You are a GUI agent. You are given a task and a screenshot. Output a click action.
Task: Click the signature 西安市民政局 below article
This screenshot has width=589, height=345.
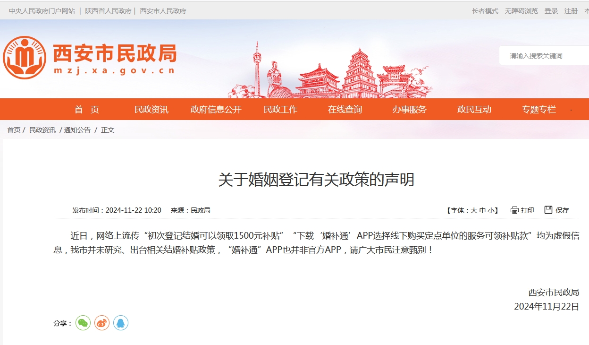click(x=554, y=292)
